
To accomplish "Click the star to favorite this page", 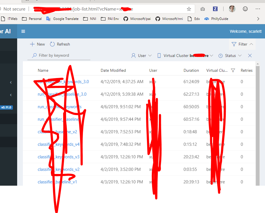I will click(x=189, y=9).
